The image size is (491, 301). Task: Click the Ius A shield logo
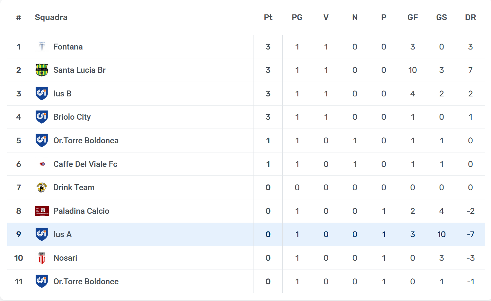pyautogui.click(x=42, y=234)
